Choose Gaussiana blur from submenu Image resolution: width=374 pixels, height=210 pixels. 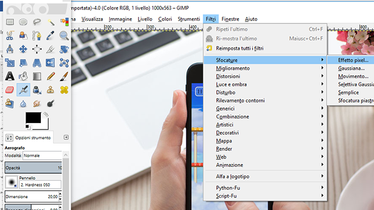tap(351, 68)
